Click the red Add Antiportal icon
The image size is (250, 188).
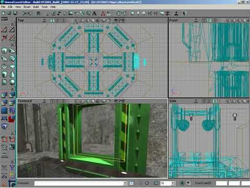click(x=12, y=119)
